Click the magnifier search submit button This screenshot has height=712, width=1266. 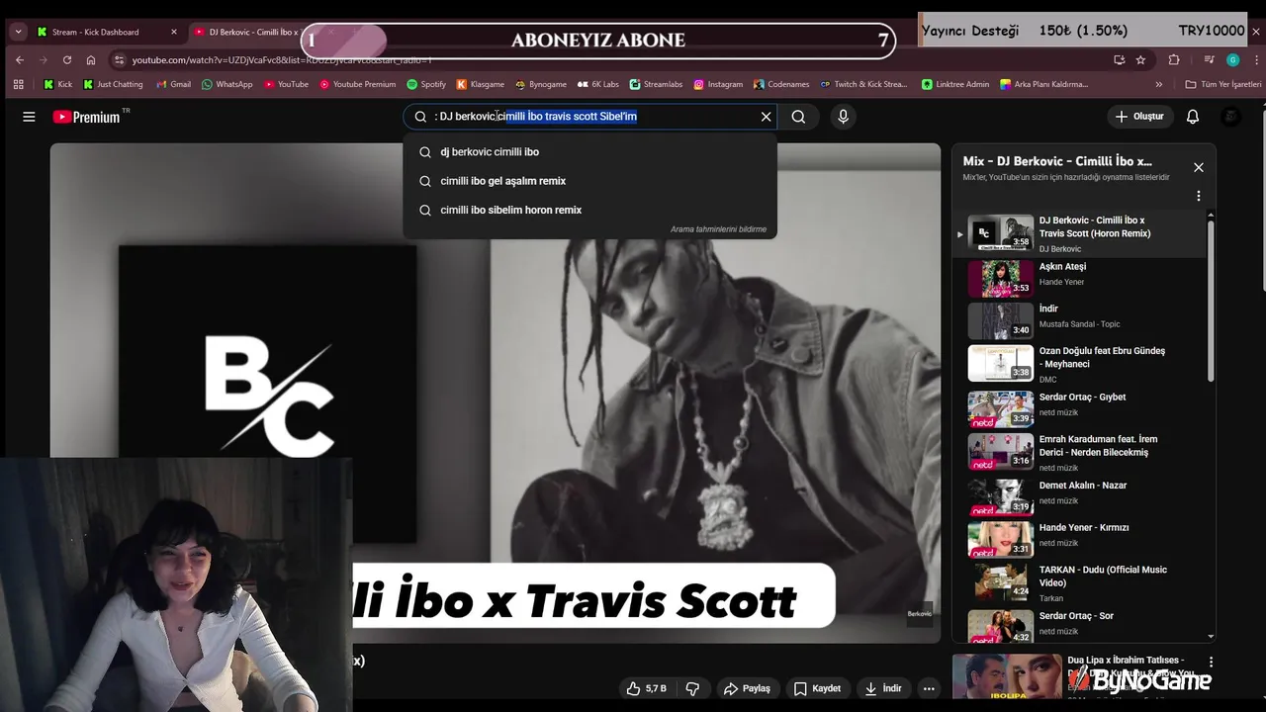798,117
